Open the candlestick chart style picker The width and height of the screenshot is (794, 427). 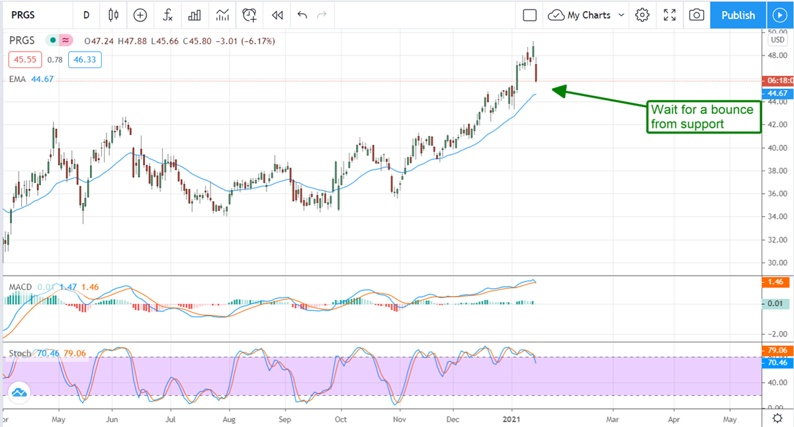[113, 15]
